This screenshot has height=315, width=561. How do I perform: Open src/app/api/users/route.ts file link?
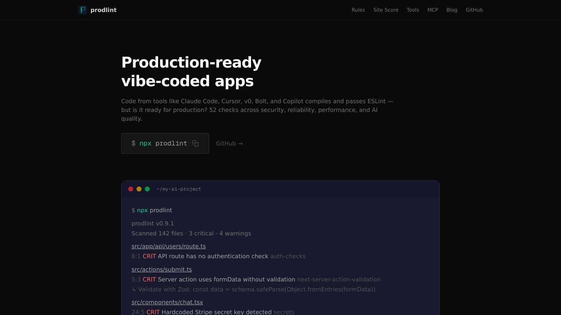coord(168,246)
